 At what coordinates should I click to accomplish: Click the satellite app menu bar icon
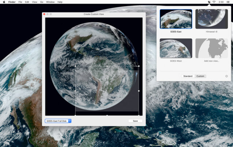(209, 2)
